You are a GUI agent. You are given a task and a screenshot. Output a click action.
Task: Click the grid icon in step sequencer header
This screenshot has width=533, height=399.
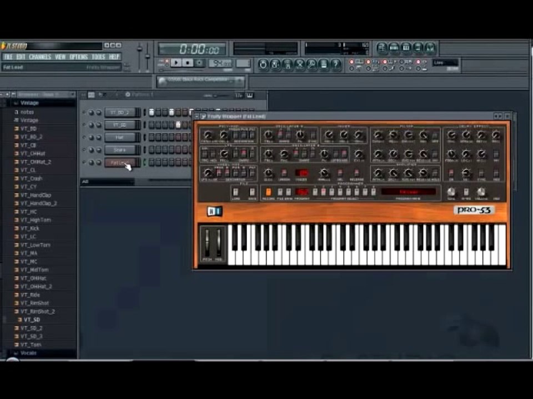[x=92, y=95]
